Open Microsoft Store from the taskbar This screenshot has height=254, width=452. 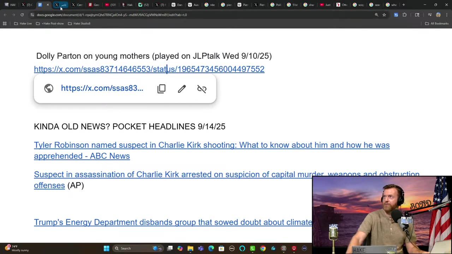pyautogui.click(x=221, y=248)
